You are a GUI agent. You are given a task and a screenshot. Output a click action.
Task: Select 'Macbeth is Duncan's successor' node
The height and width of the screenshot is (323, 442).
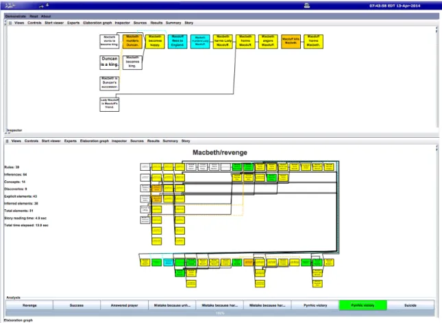click(x=110, y=83)
